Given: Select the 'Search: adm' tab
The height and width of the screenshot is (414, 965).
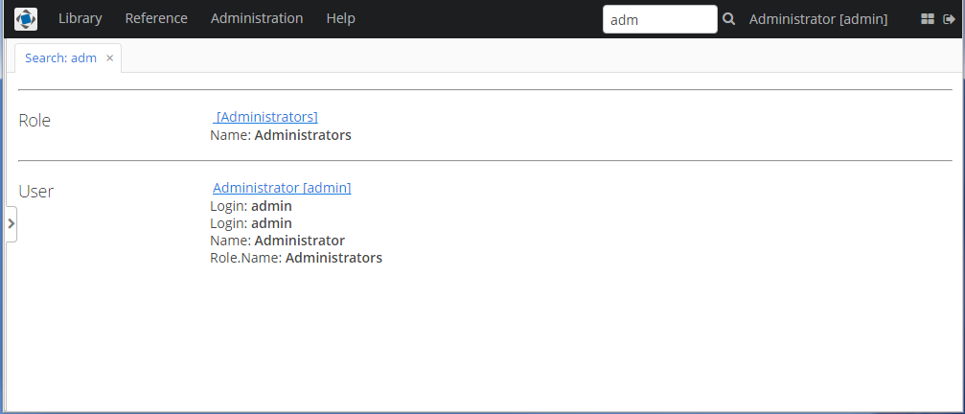Looking at the screenshot, I should point(60,58).
